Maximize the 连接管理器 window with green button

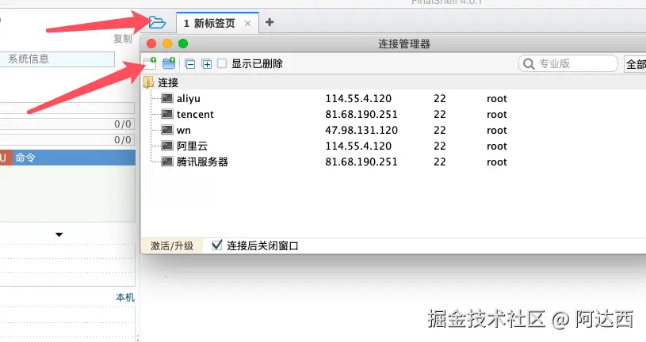[183, 44]
